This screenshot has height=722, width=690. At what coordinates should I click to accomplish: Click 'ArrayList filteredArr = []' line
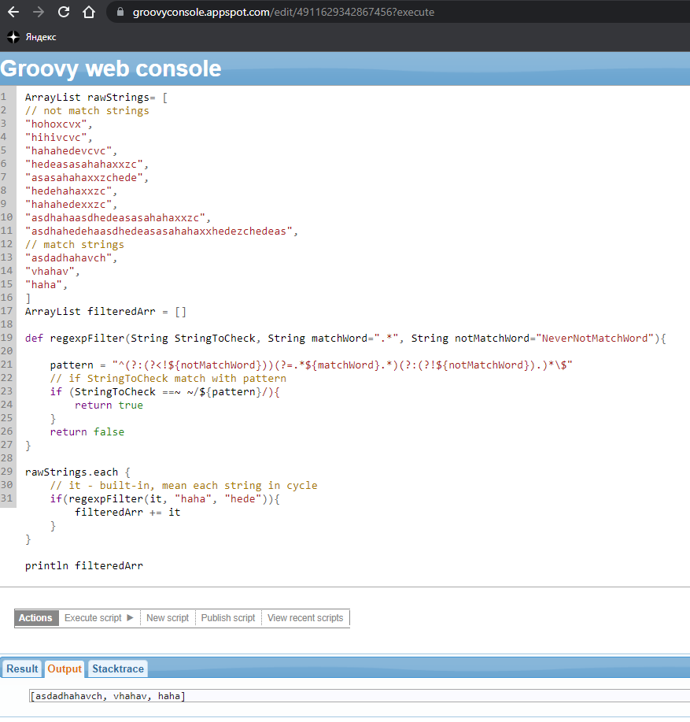105,312
